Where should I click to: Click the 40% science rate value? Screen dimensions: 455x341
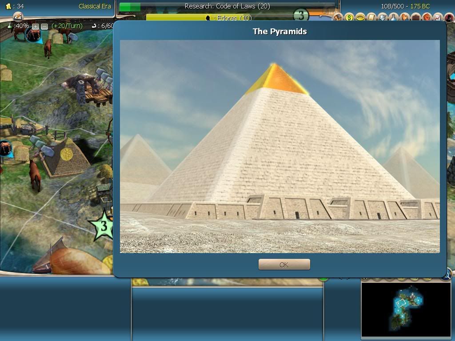22,26
